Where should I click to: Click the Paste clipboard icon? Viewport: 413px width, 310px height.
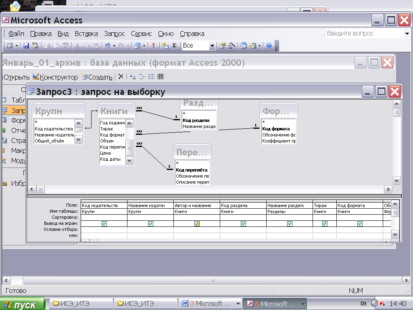point(96,46)
